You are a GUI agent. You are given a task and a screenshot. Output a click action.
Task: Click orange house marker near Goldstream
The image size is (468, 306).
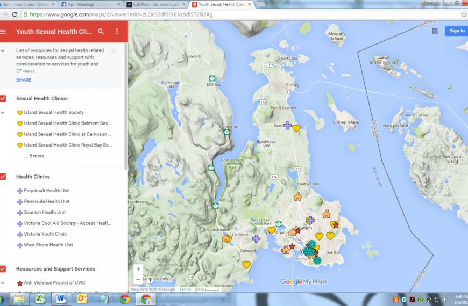pyautogui.click(x=226, y=238)
